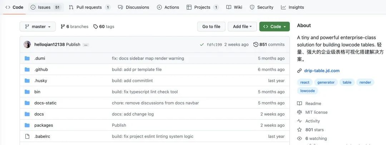Select the lowcode topic tag
Image resolution: width=386 pixels, height=145 pixels.
pos(307,91)
